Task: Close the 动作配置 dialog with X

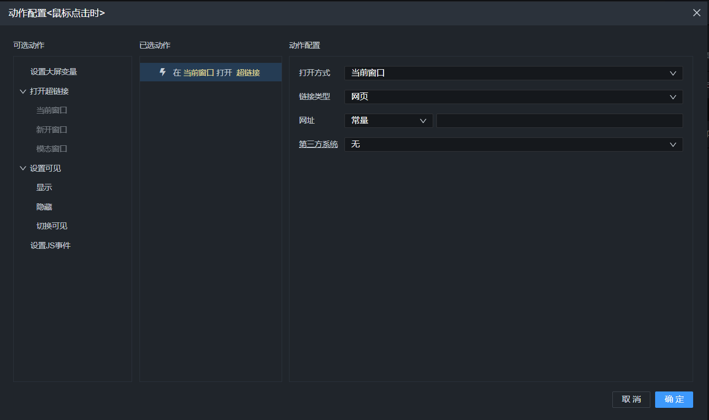Action: [x=696, y=13]
